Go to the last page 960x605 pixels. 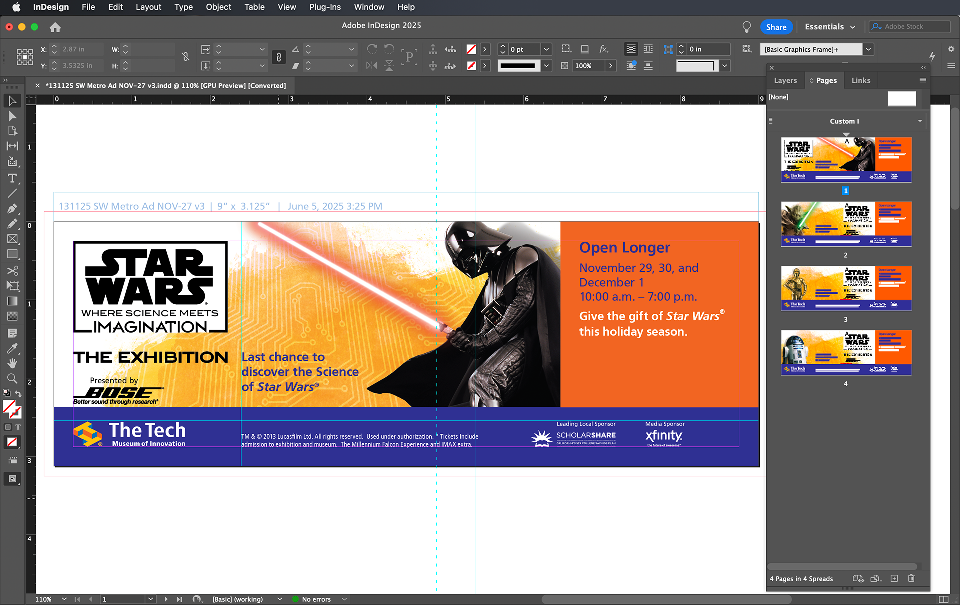click(x=179, y=599)
